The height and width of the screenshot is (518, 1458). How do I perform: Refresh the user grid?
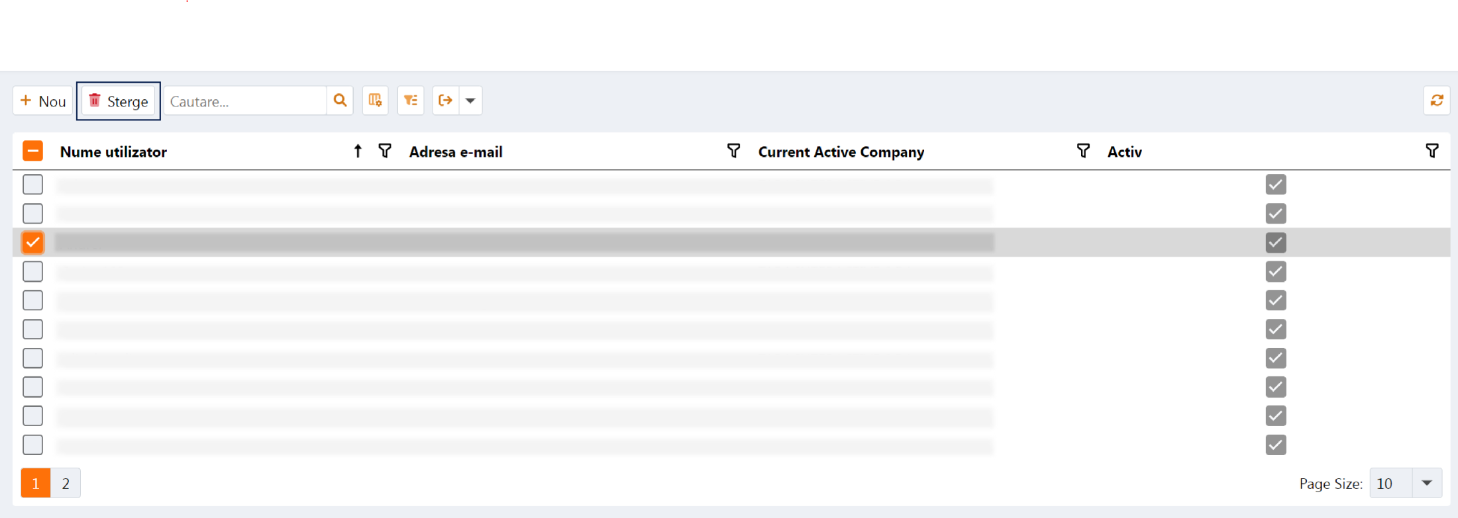point(1436,101)
